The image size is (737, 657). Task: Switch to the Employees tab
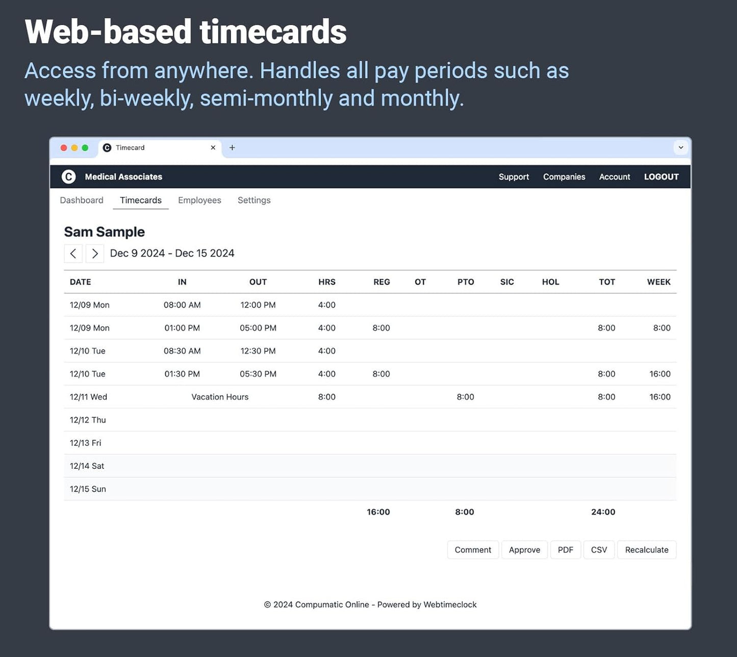point(199,200)
